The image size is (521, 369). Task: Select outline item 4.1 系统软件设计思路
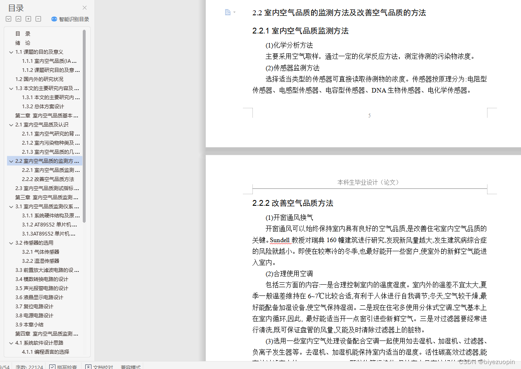[x=39, y=343]
